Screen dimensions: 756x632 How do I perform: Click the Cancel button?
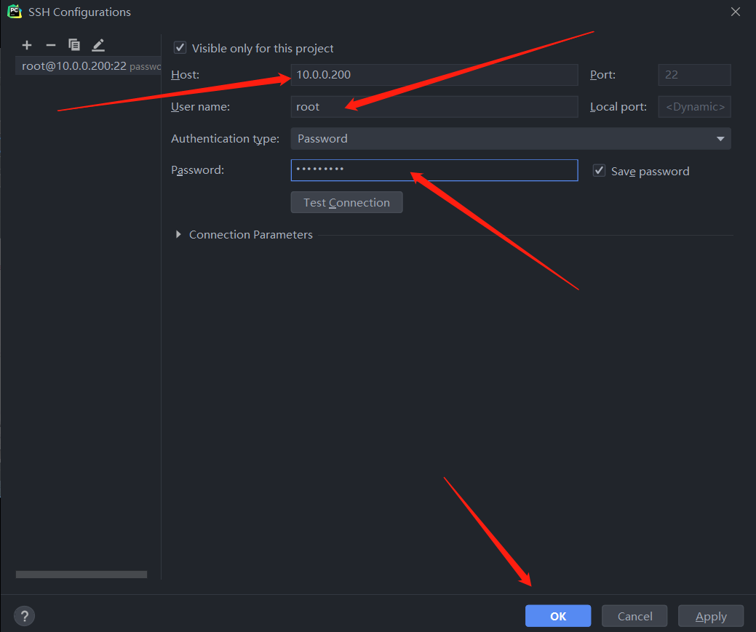[x=634, y=616]
